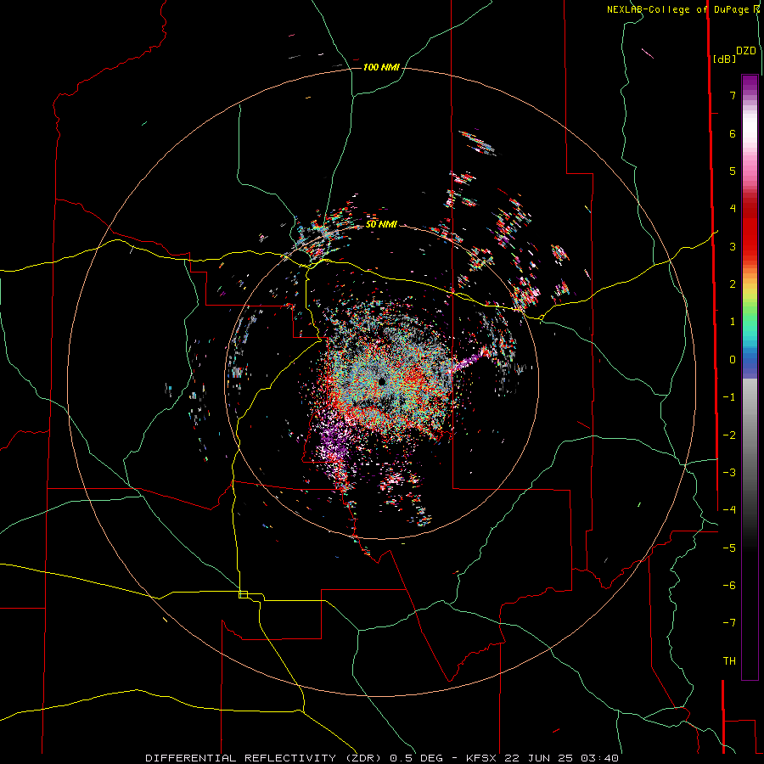The image size is (764, 764).
Task: Click the small yellow square highway marker
Action: [x=243, y=594]
